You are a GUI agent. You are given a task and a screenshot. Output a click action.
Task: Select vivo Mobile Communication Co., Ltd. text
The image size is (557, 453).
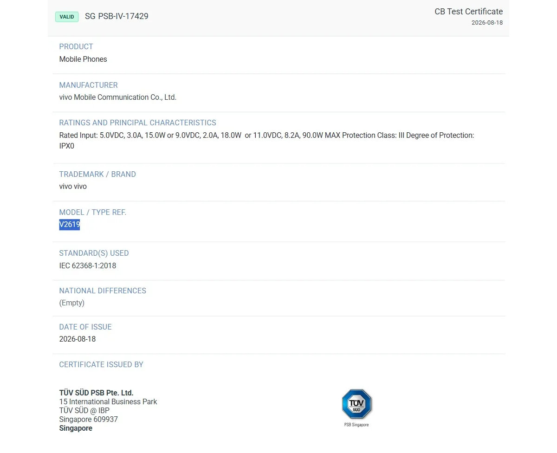tap(118, 97)
